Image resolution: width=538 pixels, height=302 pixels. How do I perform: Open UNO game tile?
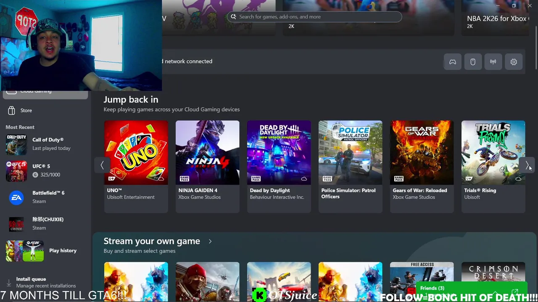click(136, 167)
